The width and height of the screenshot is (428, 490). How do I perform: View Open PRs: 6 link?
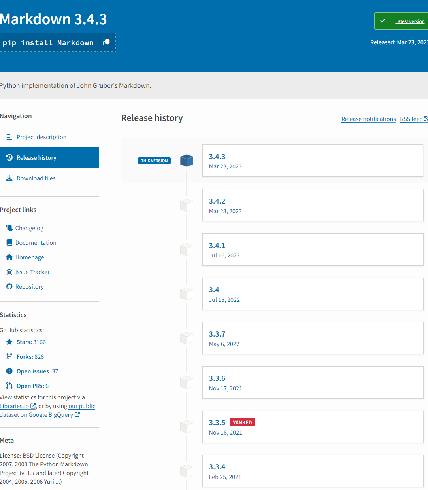pos(32,386)
